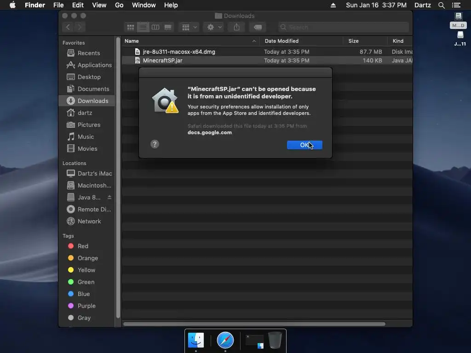The width and height of the screenshot is (471, 353).
Task: Open Finder from the Dock
Action: (x=196, y=340)
